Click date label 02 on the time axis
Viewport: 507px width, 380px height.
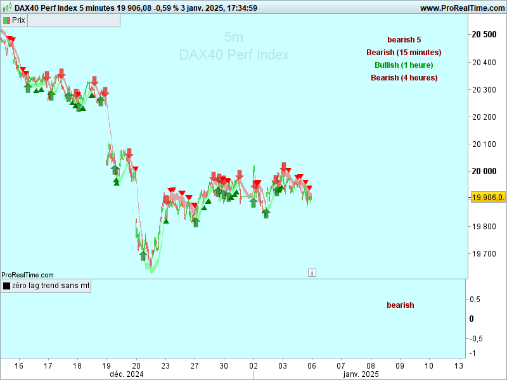tap(253, 366)
